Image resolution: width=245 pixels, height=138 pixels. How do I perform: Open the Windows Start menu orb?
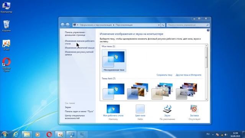(5, 135)
